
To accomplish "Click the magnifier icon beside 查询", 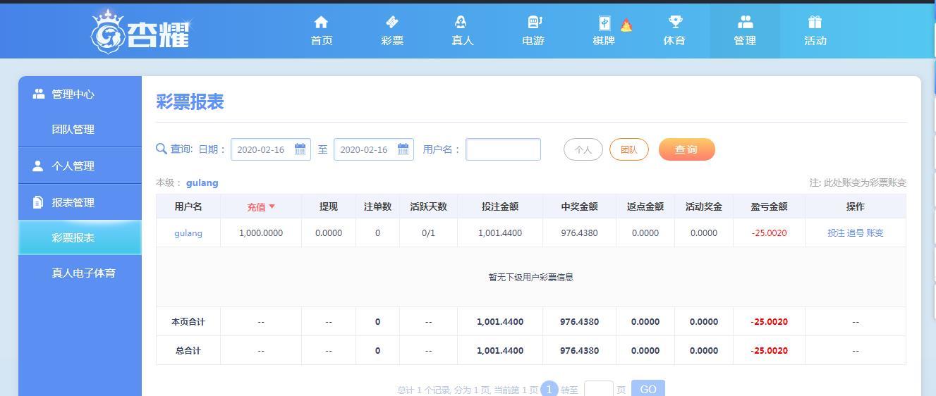I will tap(162, 149).
